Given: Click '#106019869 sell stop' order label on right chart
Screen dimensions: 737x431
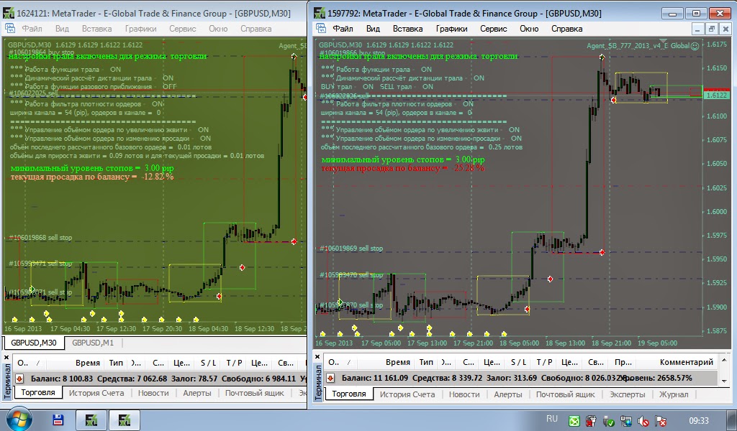Looking at the screenshot, I should click(351, 248).
